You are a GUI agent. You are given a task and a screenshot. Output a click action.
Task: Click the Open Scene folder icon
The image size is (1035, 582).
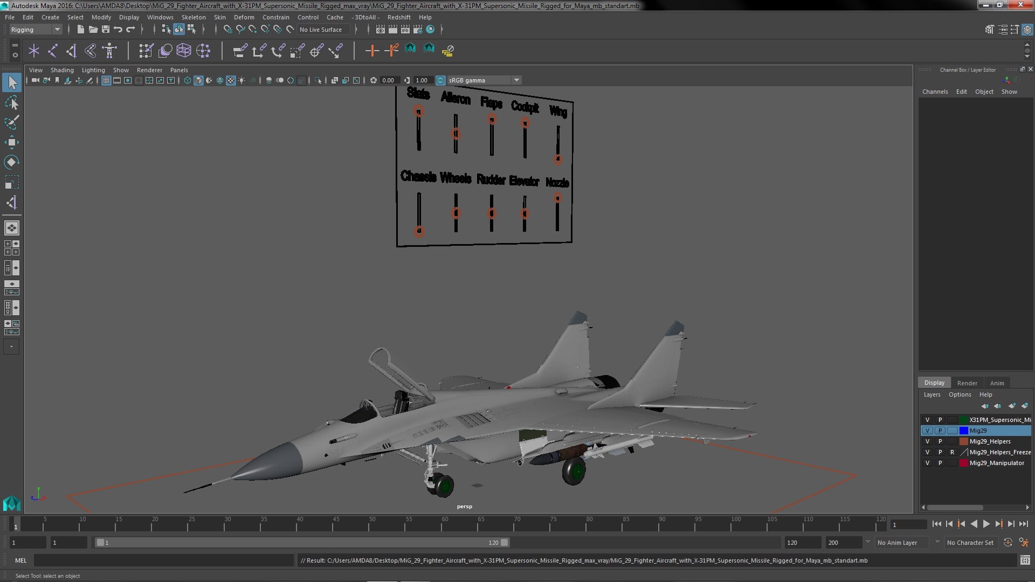(93, 30)
